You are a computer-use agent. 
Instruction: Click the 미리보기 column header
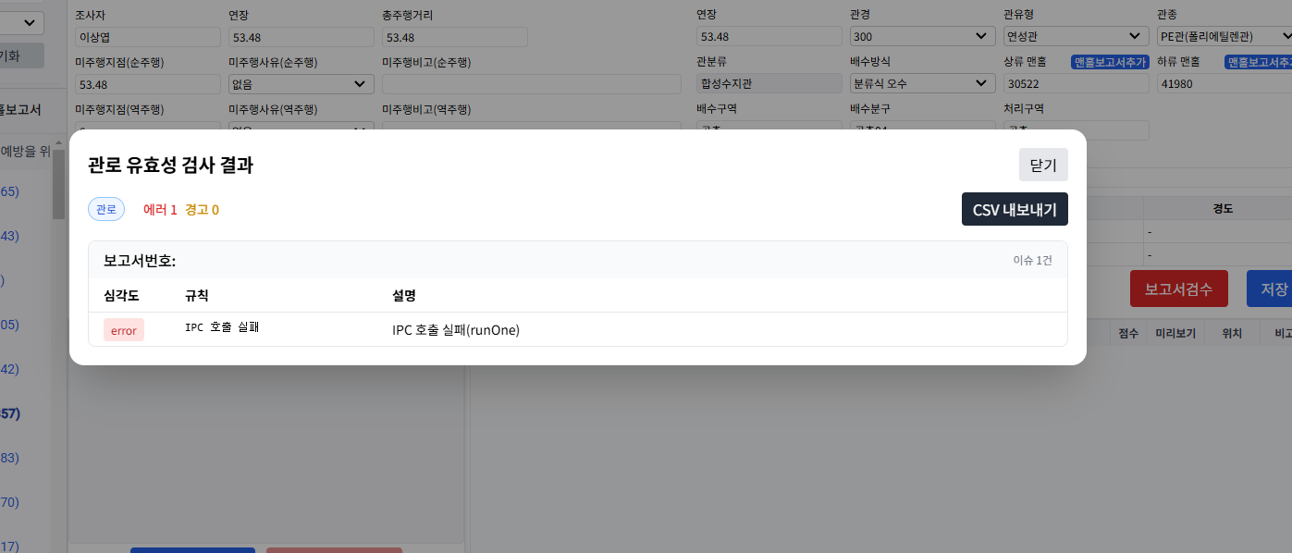point(1175,333)
